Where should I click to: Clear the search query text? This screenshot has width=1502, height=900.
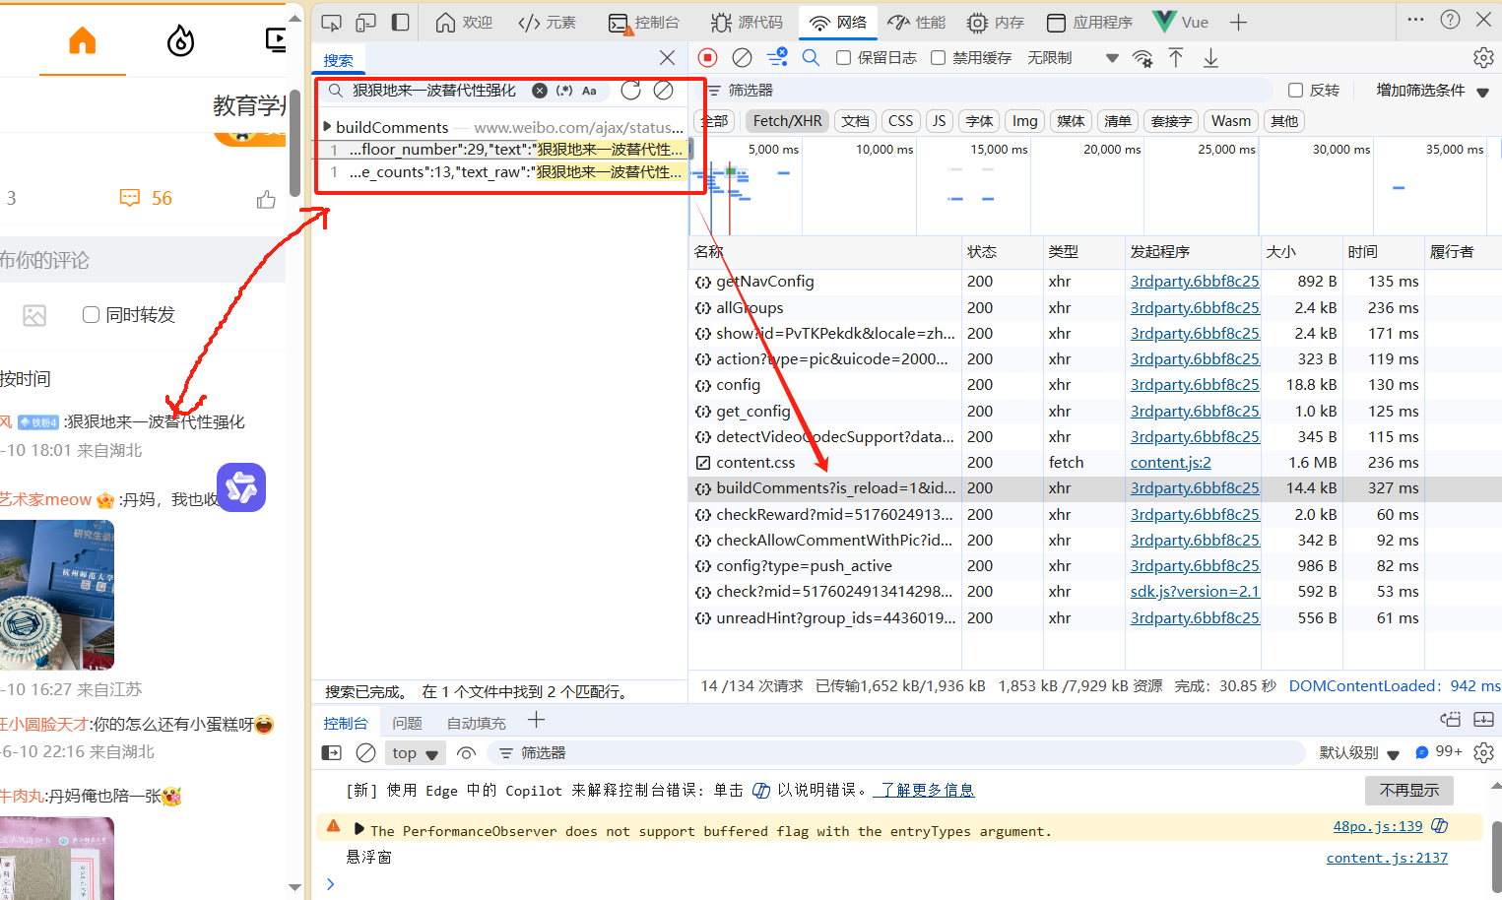tap(540, 91)
